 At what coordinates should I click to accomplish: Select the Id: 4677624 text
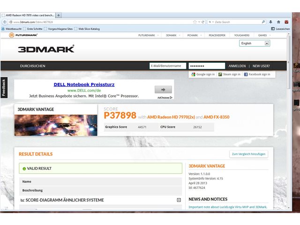[x=197, y=187]
